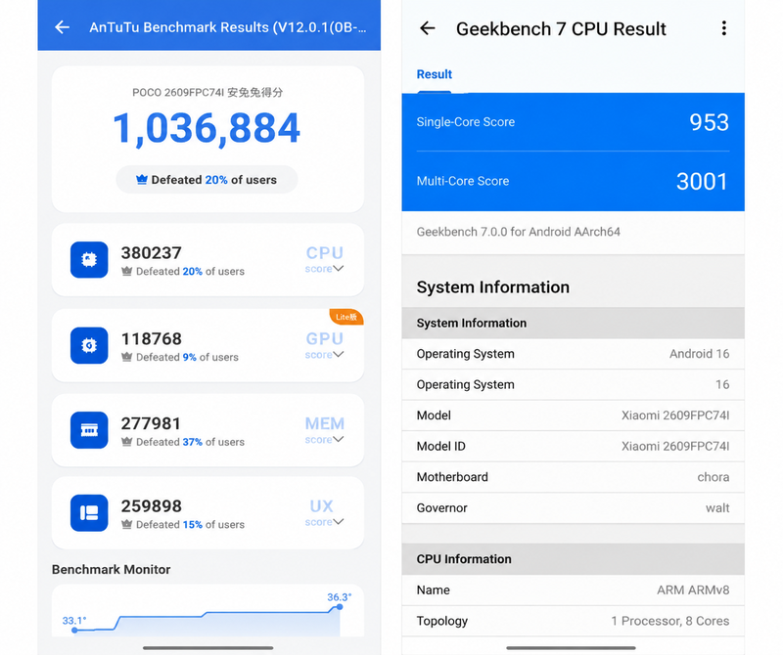Tap the 33.1° temperature point on graph
The width and height of the screenshot is (783, 655).
74,630
